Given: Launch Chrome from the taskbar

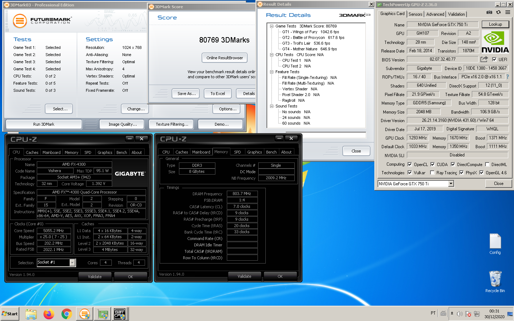Looking at the screenshot, I should point(66,314).
